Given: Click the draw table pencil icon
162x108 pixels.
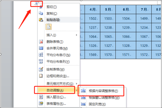Looking at the screenshot, I should point(41,69).
